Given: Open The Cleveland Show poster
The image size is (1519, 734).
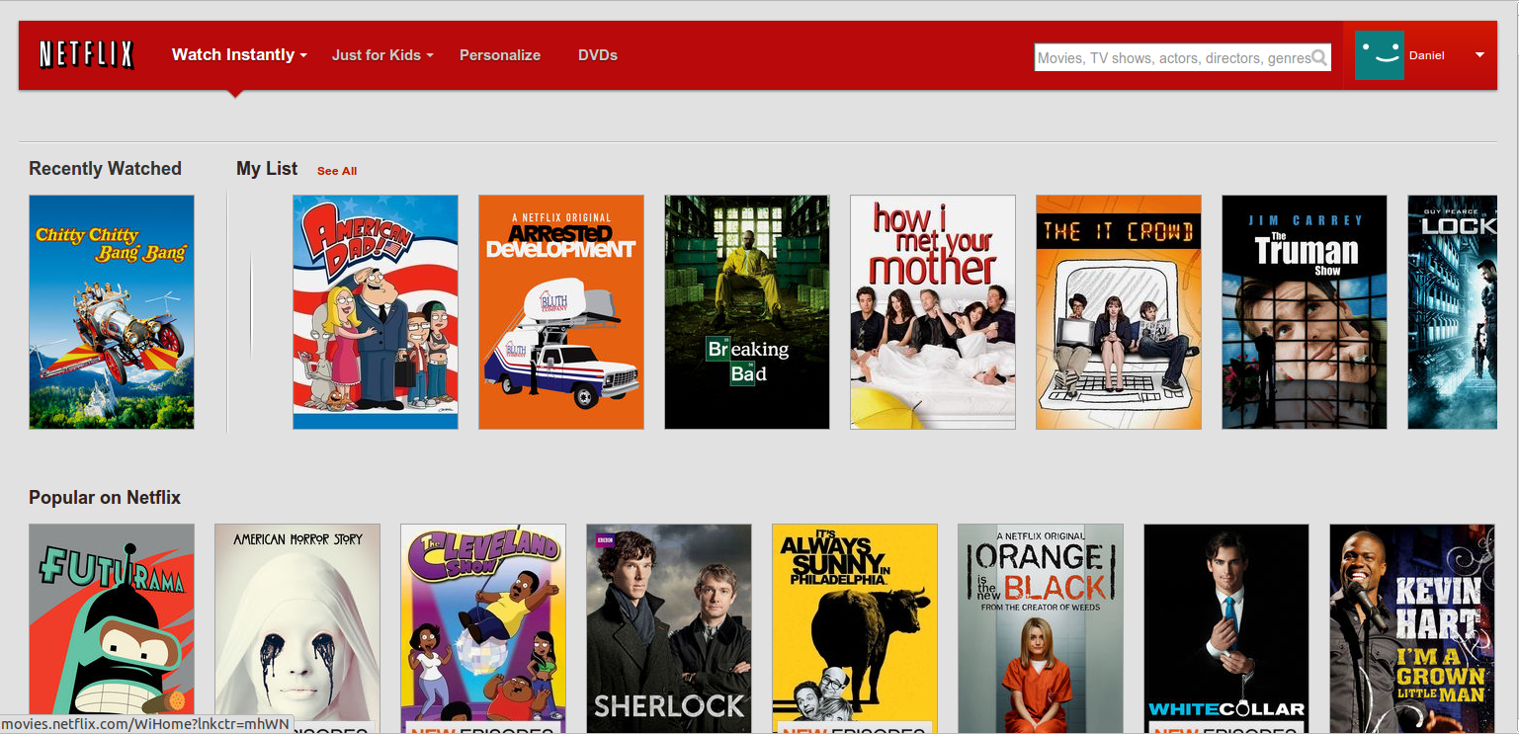Looking at the screenshot, I should 483,628.
